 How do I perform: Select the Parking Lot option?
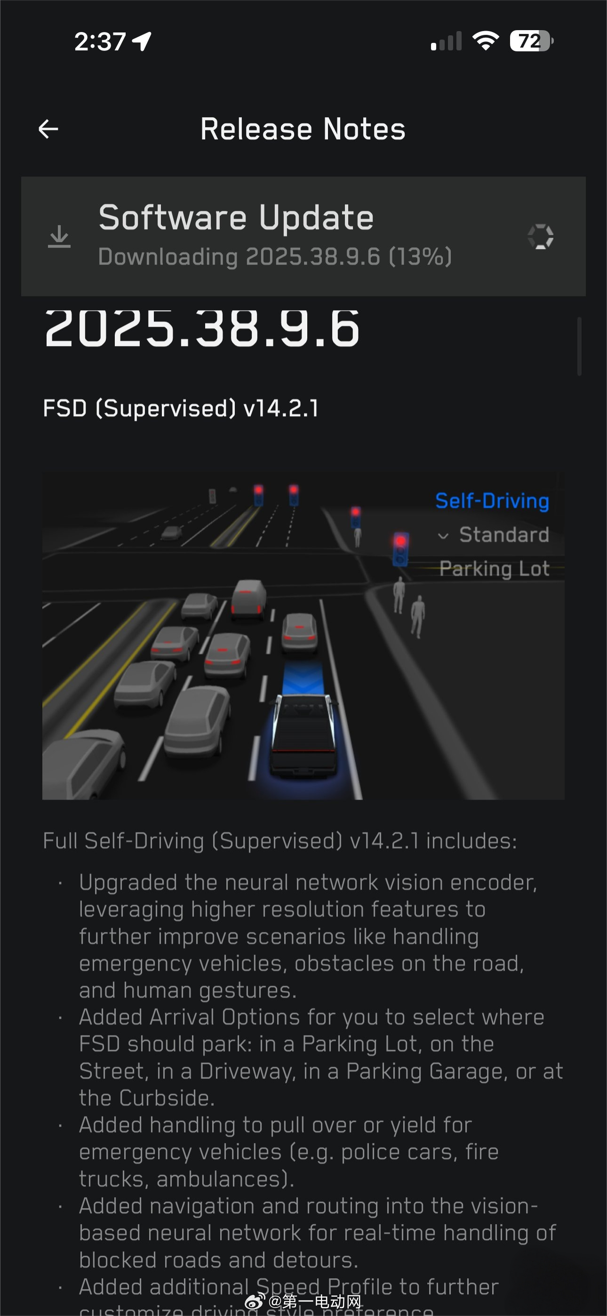[x=494, y=569]
